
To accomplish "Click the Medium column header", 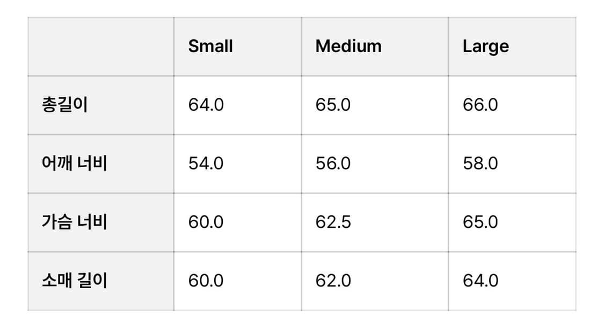I will click(348, 46).
